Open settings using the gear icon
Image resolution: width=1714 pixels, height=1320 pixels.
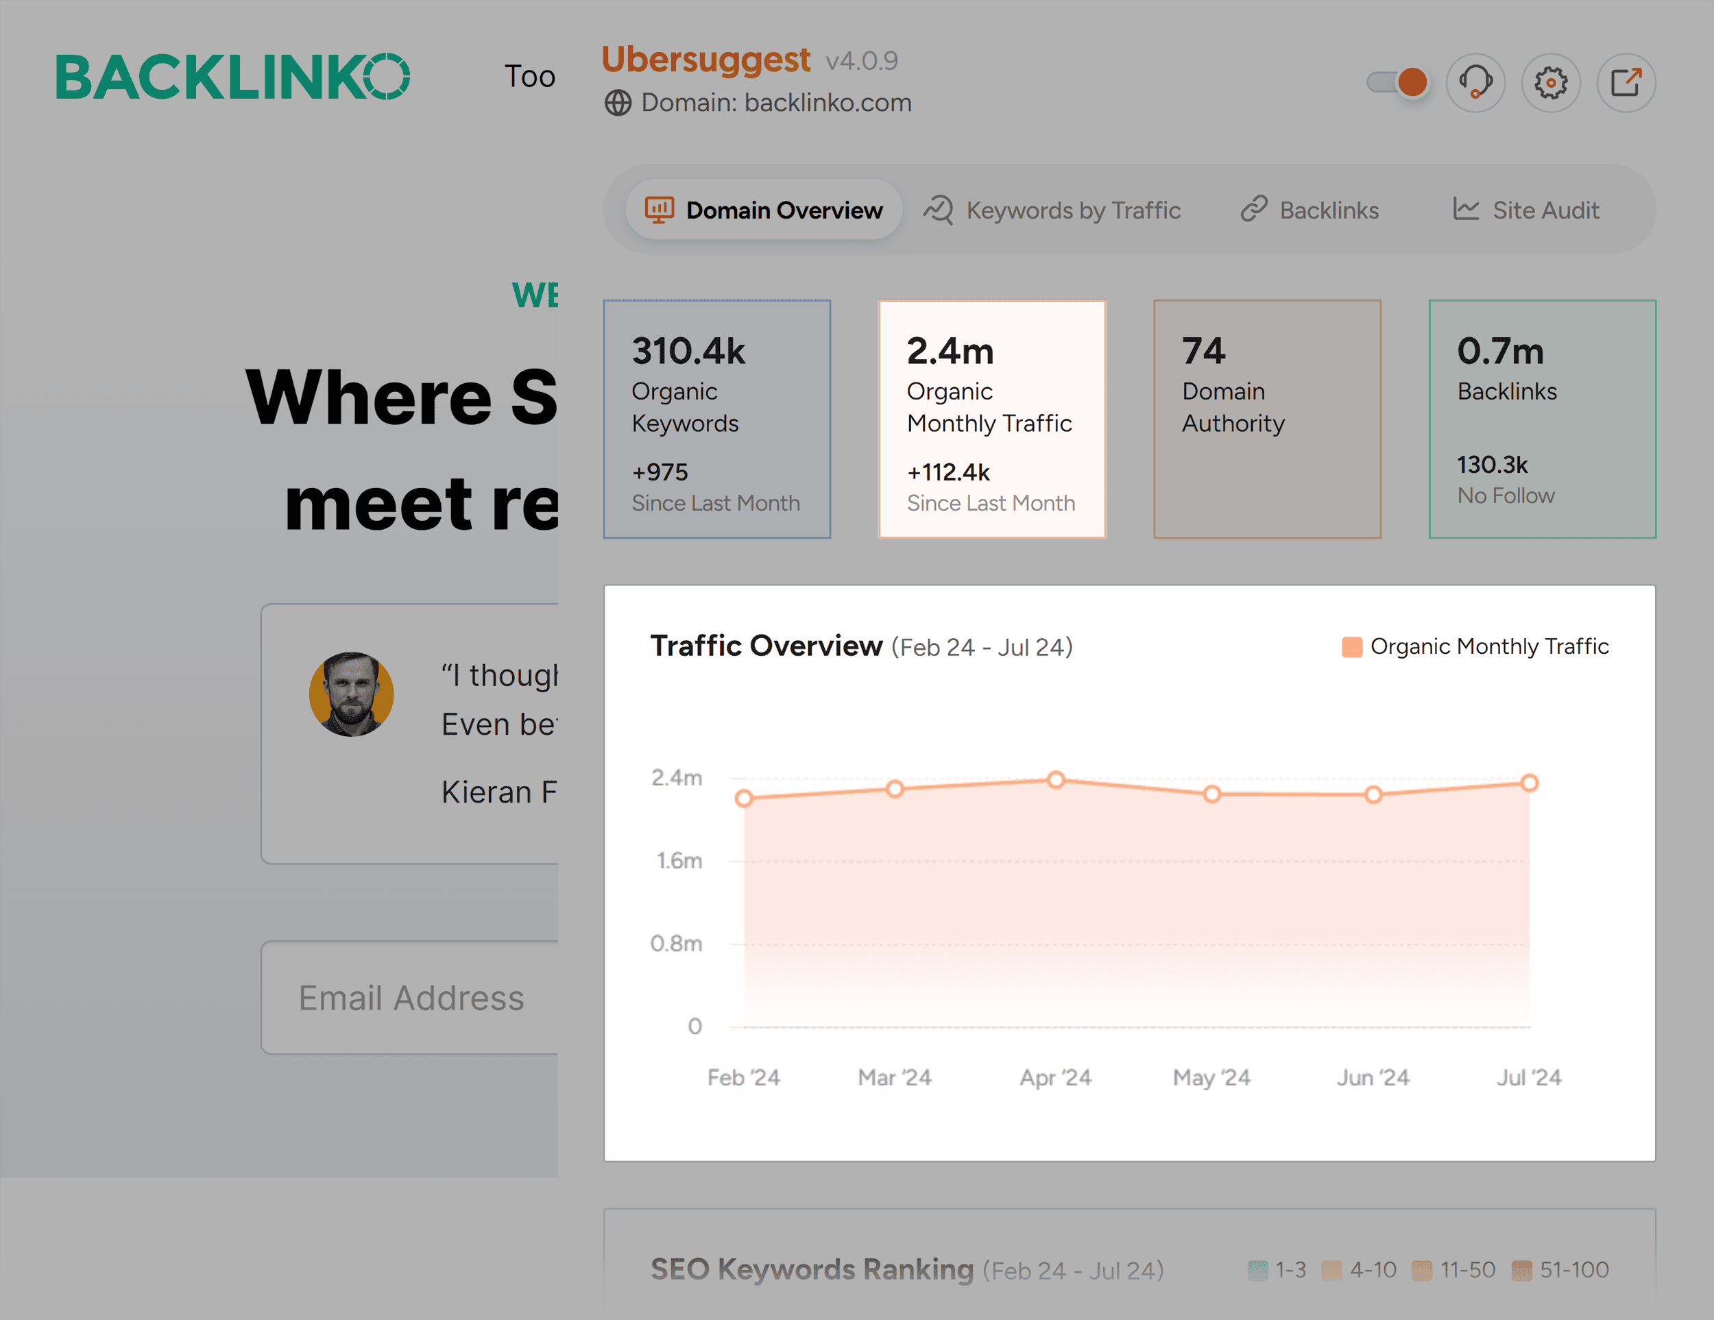(1550, 82)
